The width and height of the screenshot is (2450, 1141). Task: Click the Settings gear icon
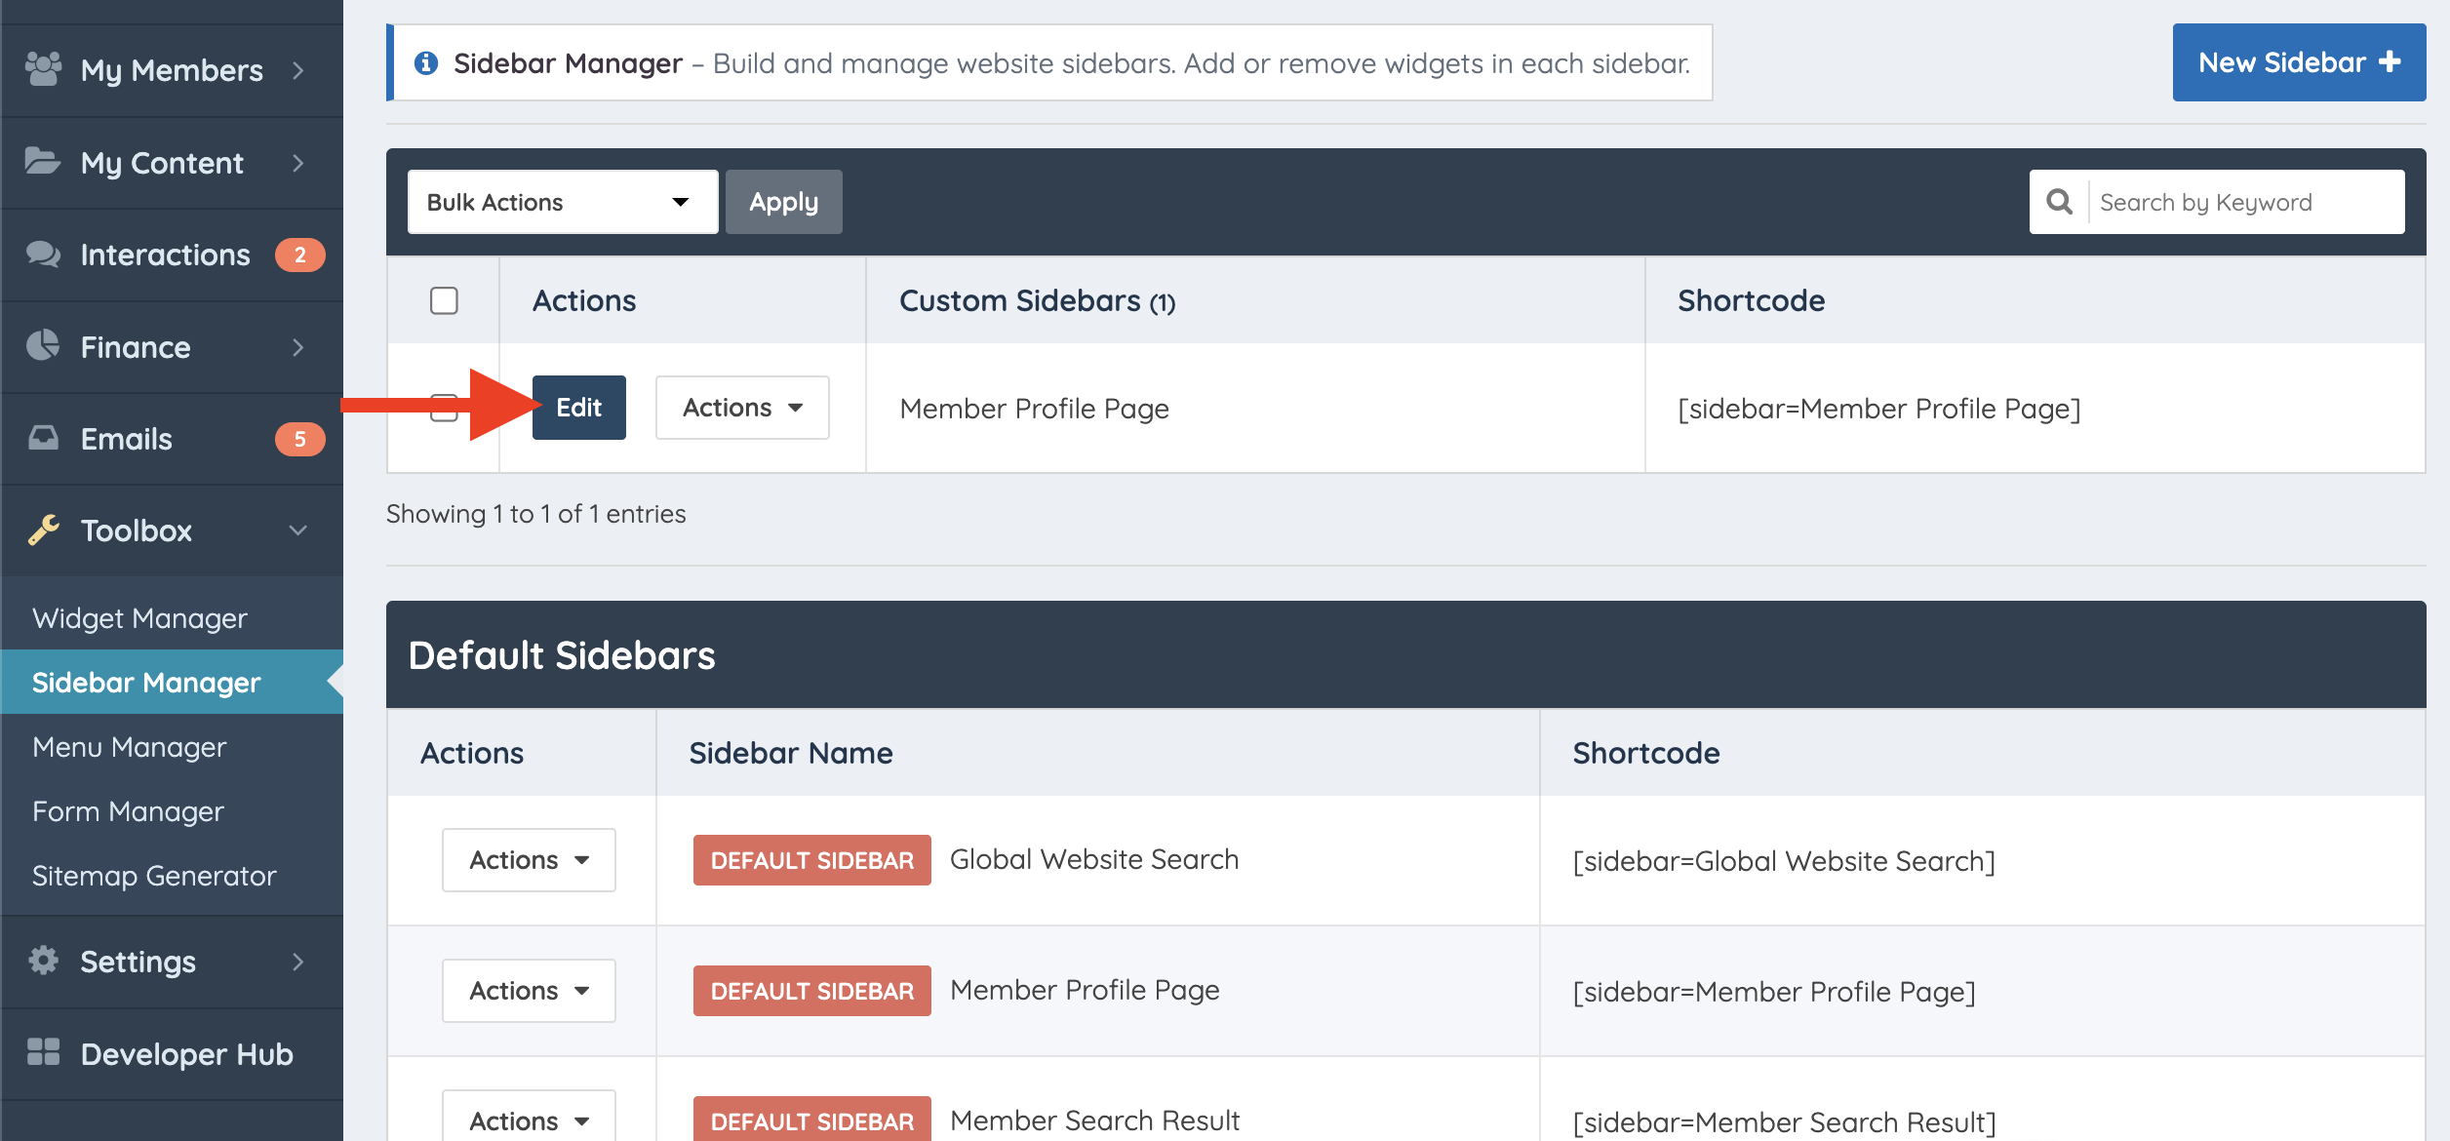click(x=43, y=961)
